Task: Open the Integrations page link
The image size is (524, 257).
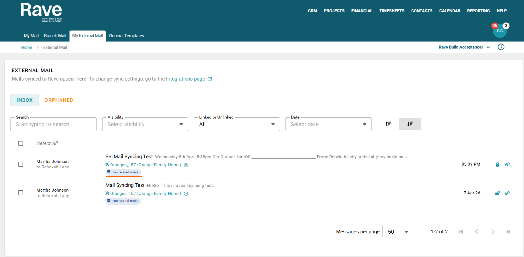Action: [x=186, y=79]
